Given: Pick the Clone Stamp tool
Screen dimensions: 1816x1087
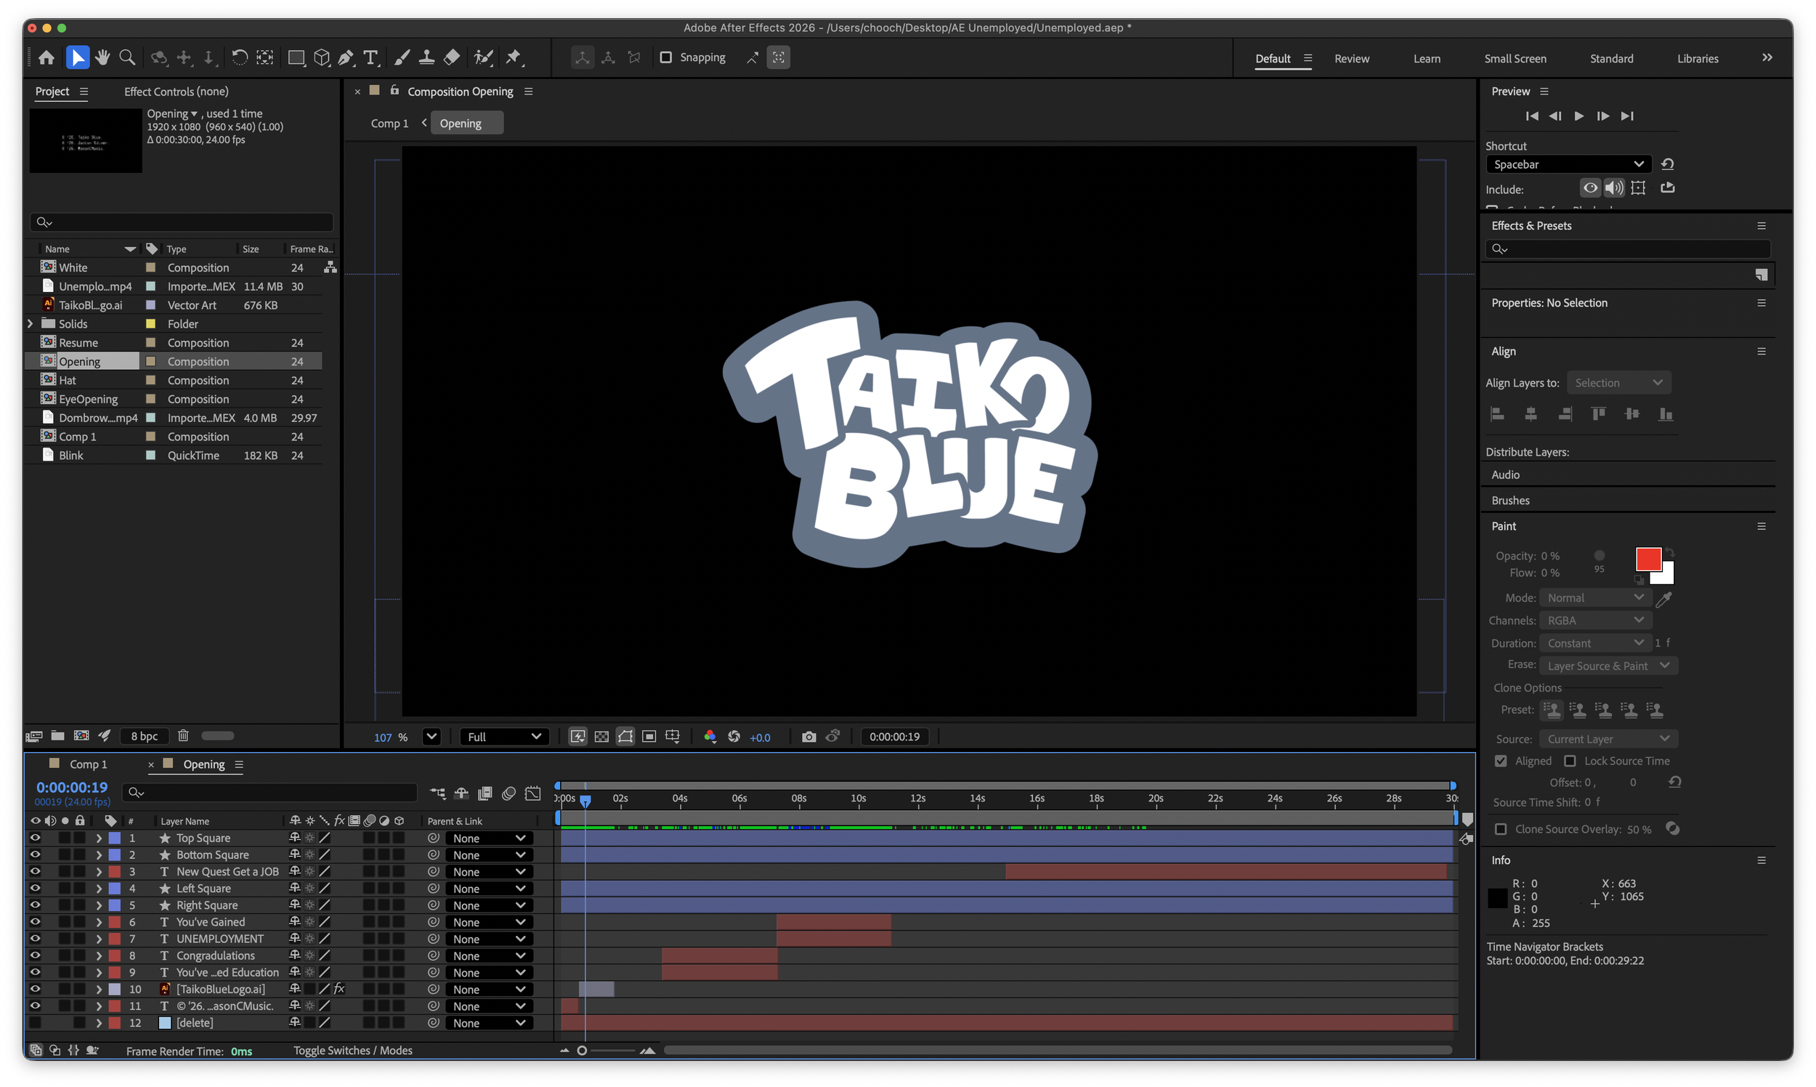Looking at the screenshot, I should point(427,57).
